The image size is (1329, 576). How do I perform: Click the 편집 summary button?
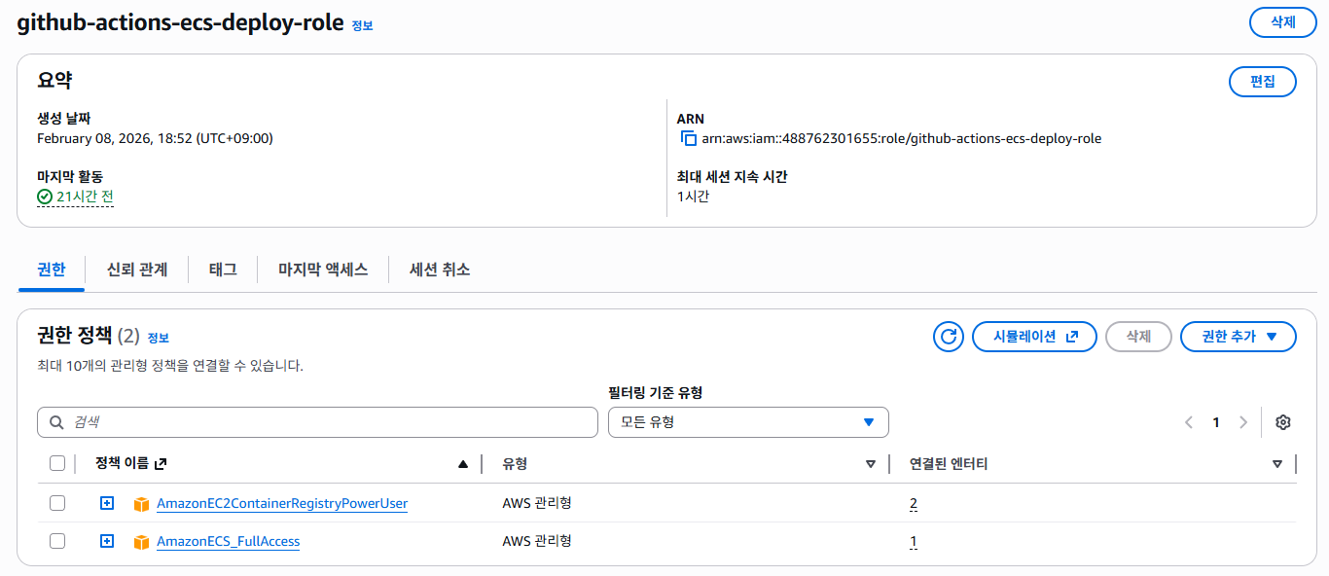[x=1263, y=82]
